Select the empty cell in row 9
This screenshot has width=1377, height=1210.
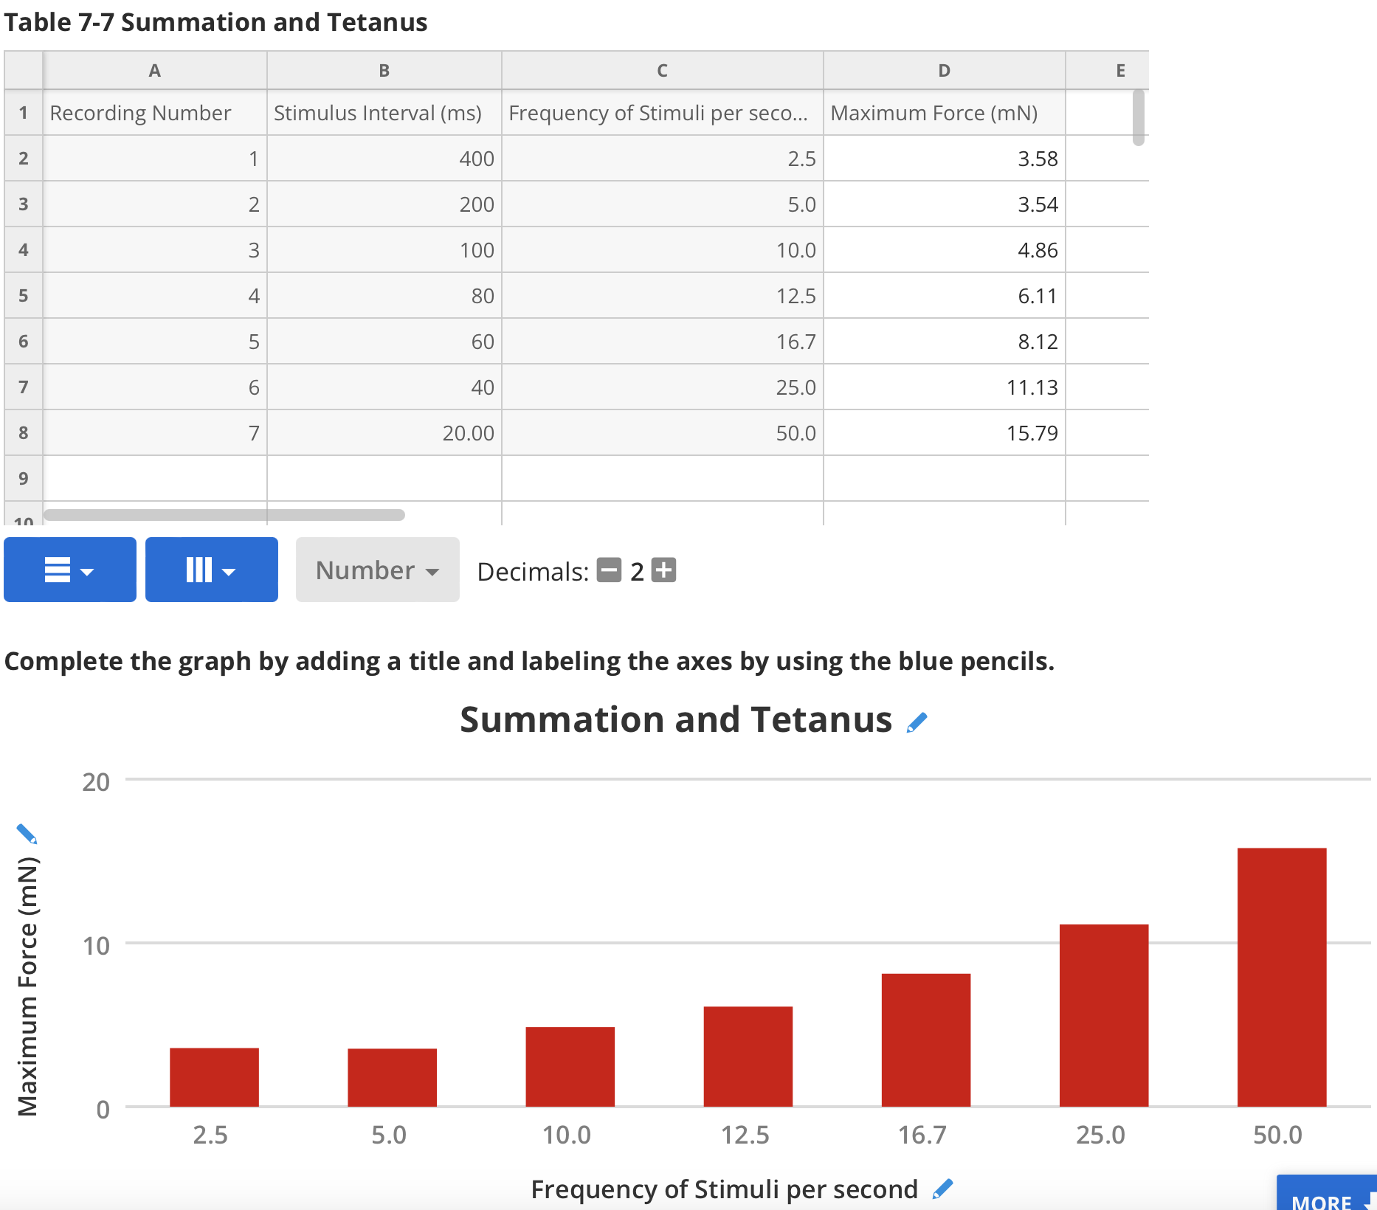(x=154, y=478)
